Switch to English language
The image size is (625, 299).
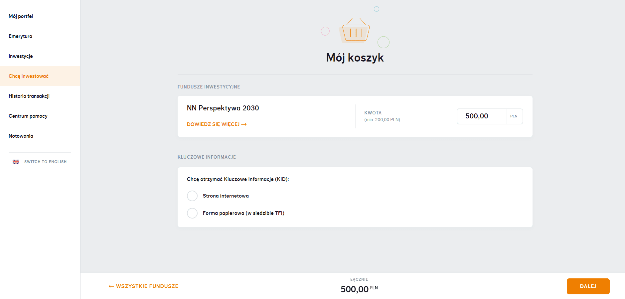[45, 162]
